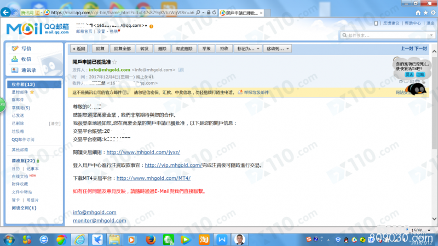Click the Windows Start button
Screen dimensions: 438x246
click(10, 239)
